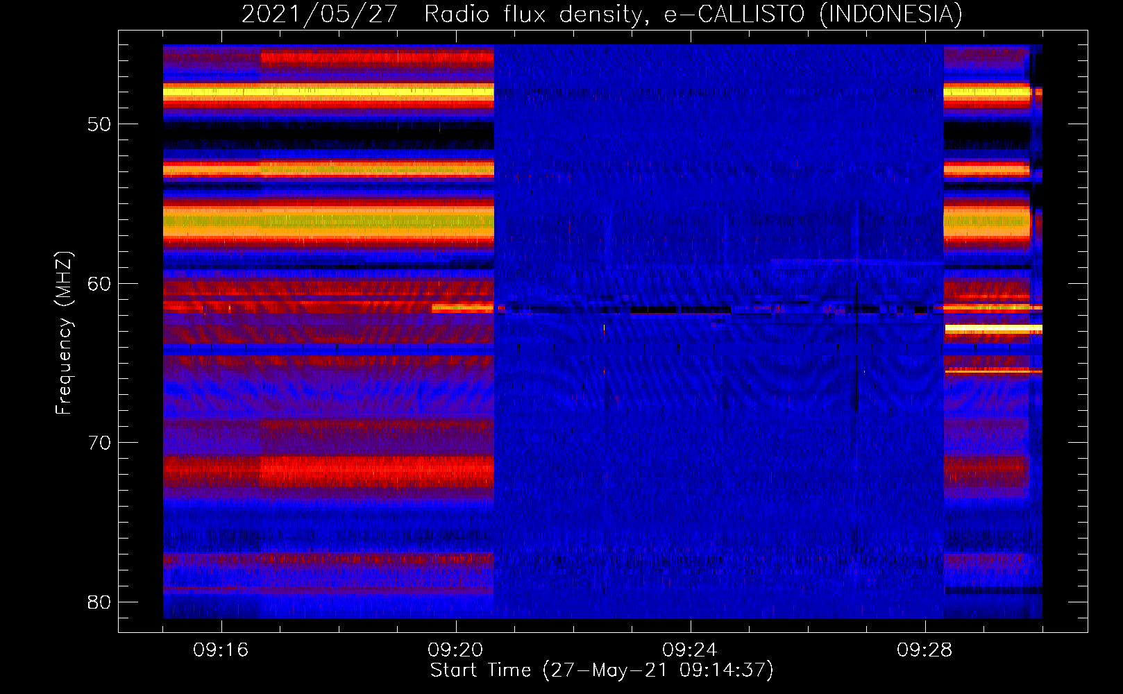Click the 09:28 time tick label
Viewport: 1123px width, 694px height.
pos(924,650)
